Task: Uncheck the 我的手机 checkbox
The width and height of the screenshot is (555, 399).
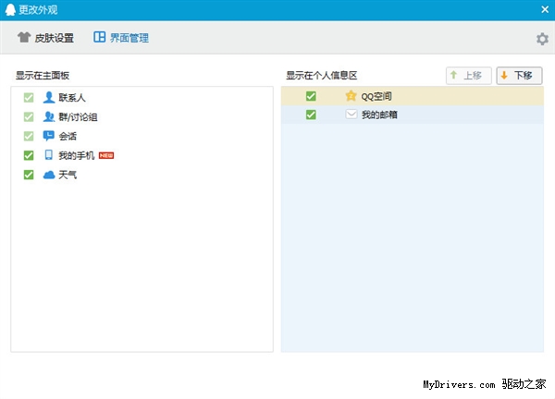Action: [29, 155]
